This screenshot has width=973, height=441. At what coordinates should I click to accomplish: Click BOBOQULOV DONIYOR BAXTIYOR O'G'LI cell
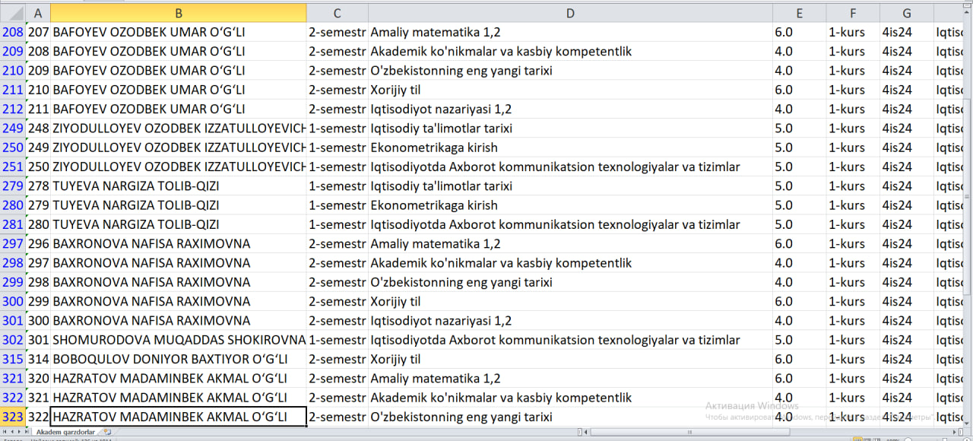[179, 359]
